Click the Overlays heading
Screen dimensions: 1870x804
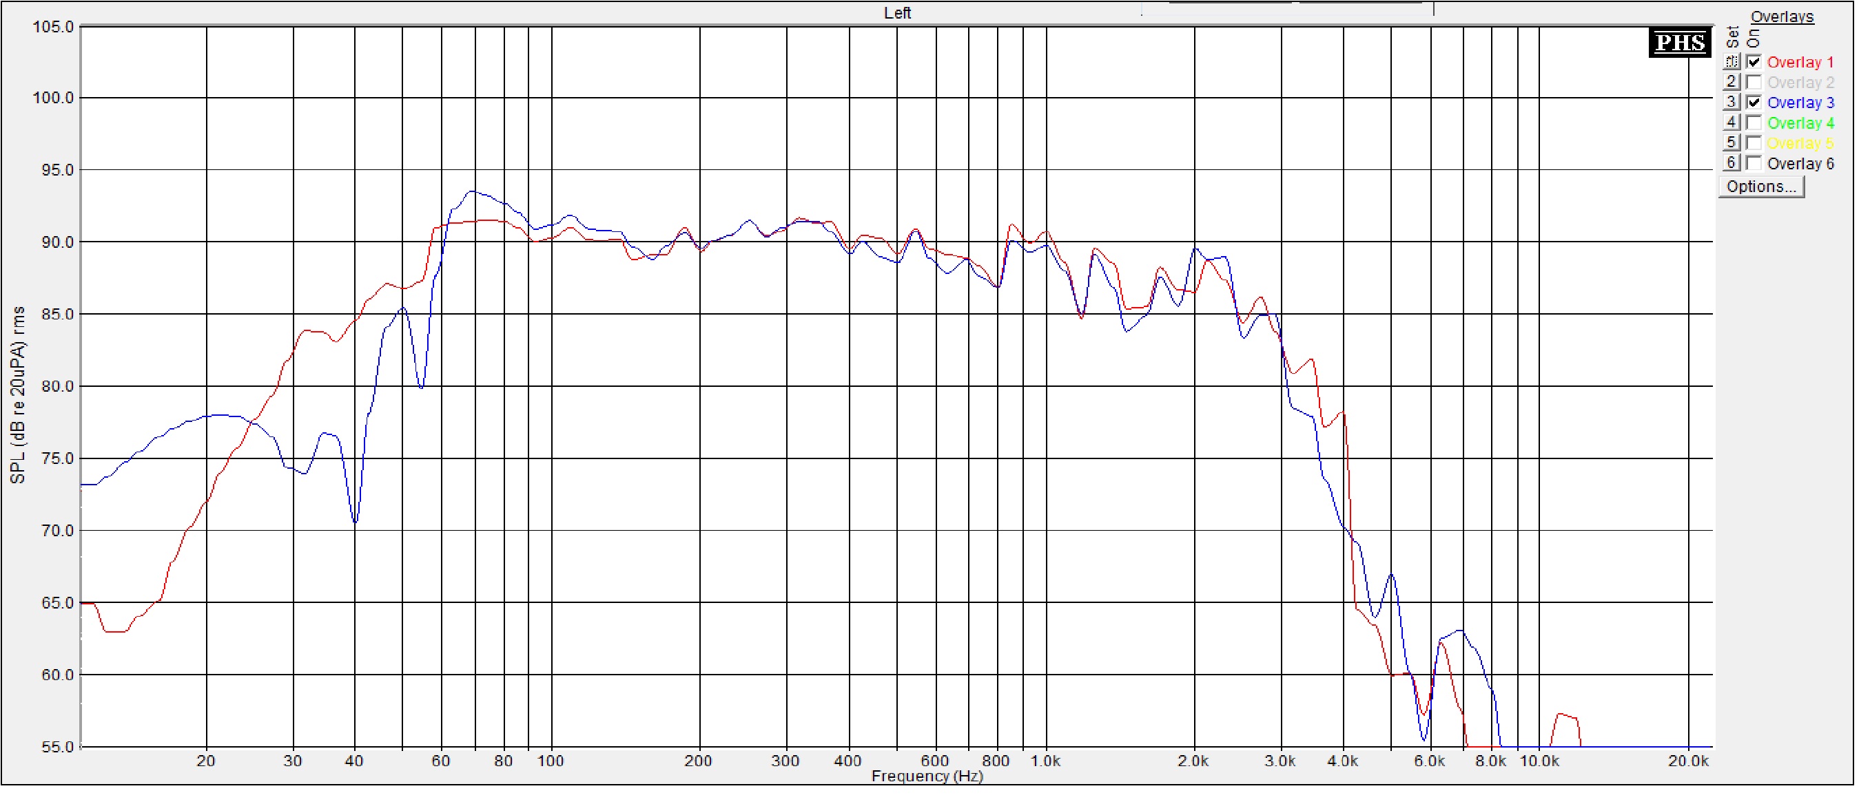pos(1782,17)
